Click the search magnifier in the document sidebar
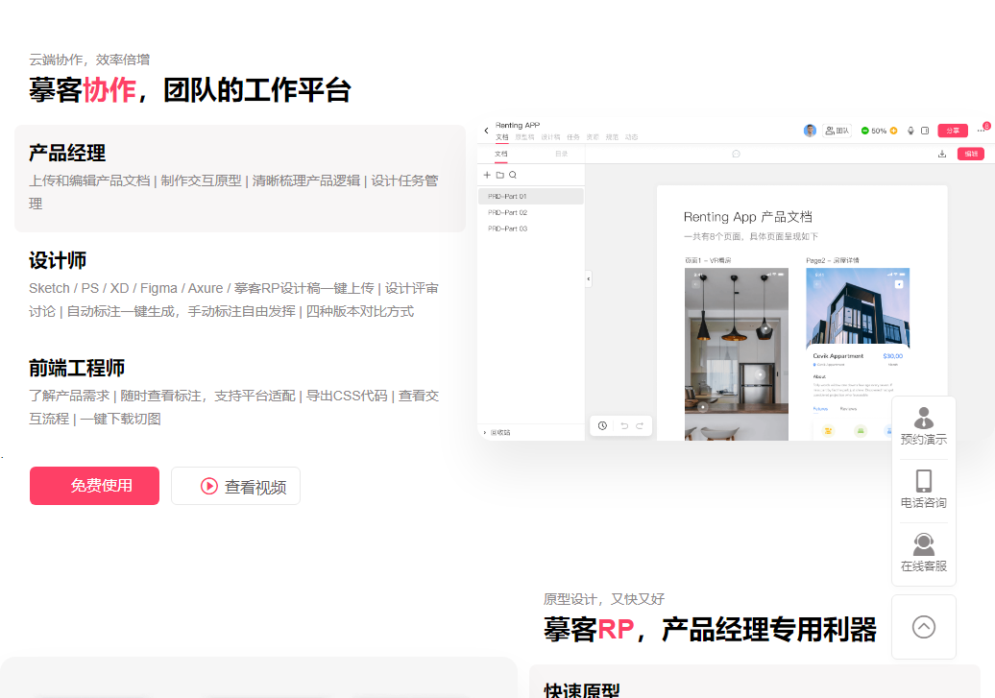 coord(513,175)
